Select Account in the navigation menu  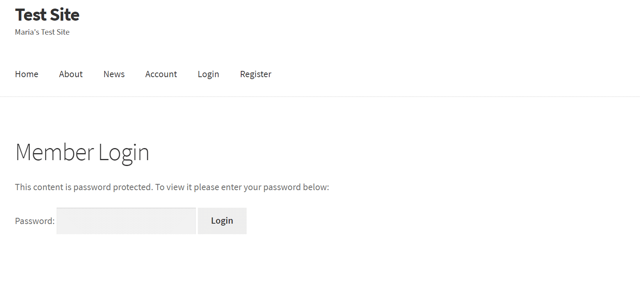tap(161, 74)
